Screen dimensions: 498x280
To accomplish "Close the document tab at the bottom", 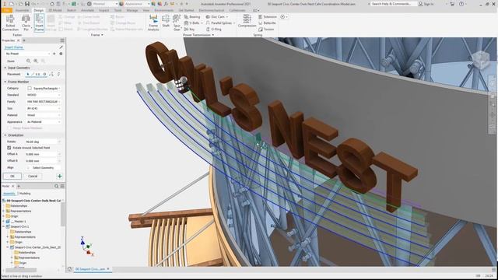I will [108, 269].
